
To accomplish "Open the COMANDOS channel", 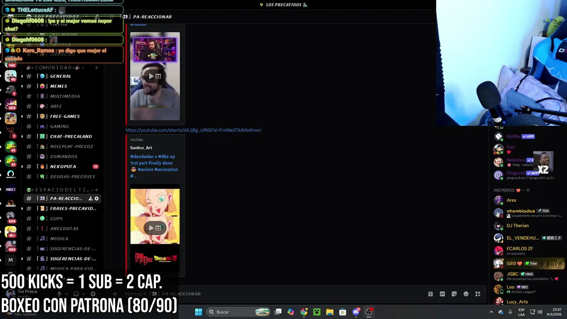I will pos(62,156).
